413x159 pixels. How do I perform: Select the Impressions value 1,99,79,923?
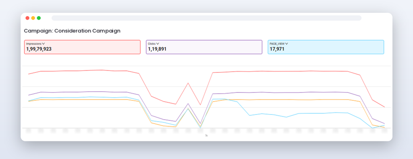(39, 49)
